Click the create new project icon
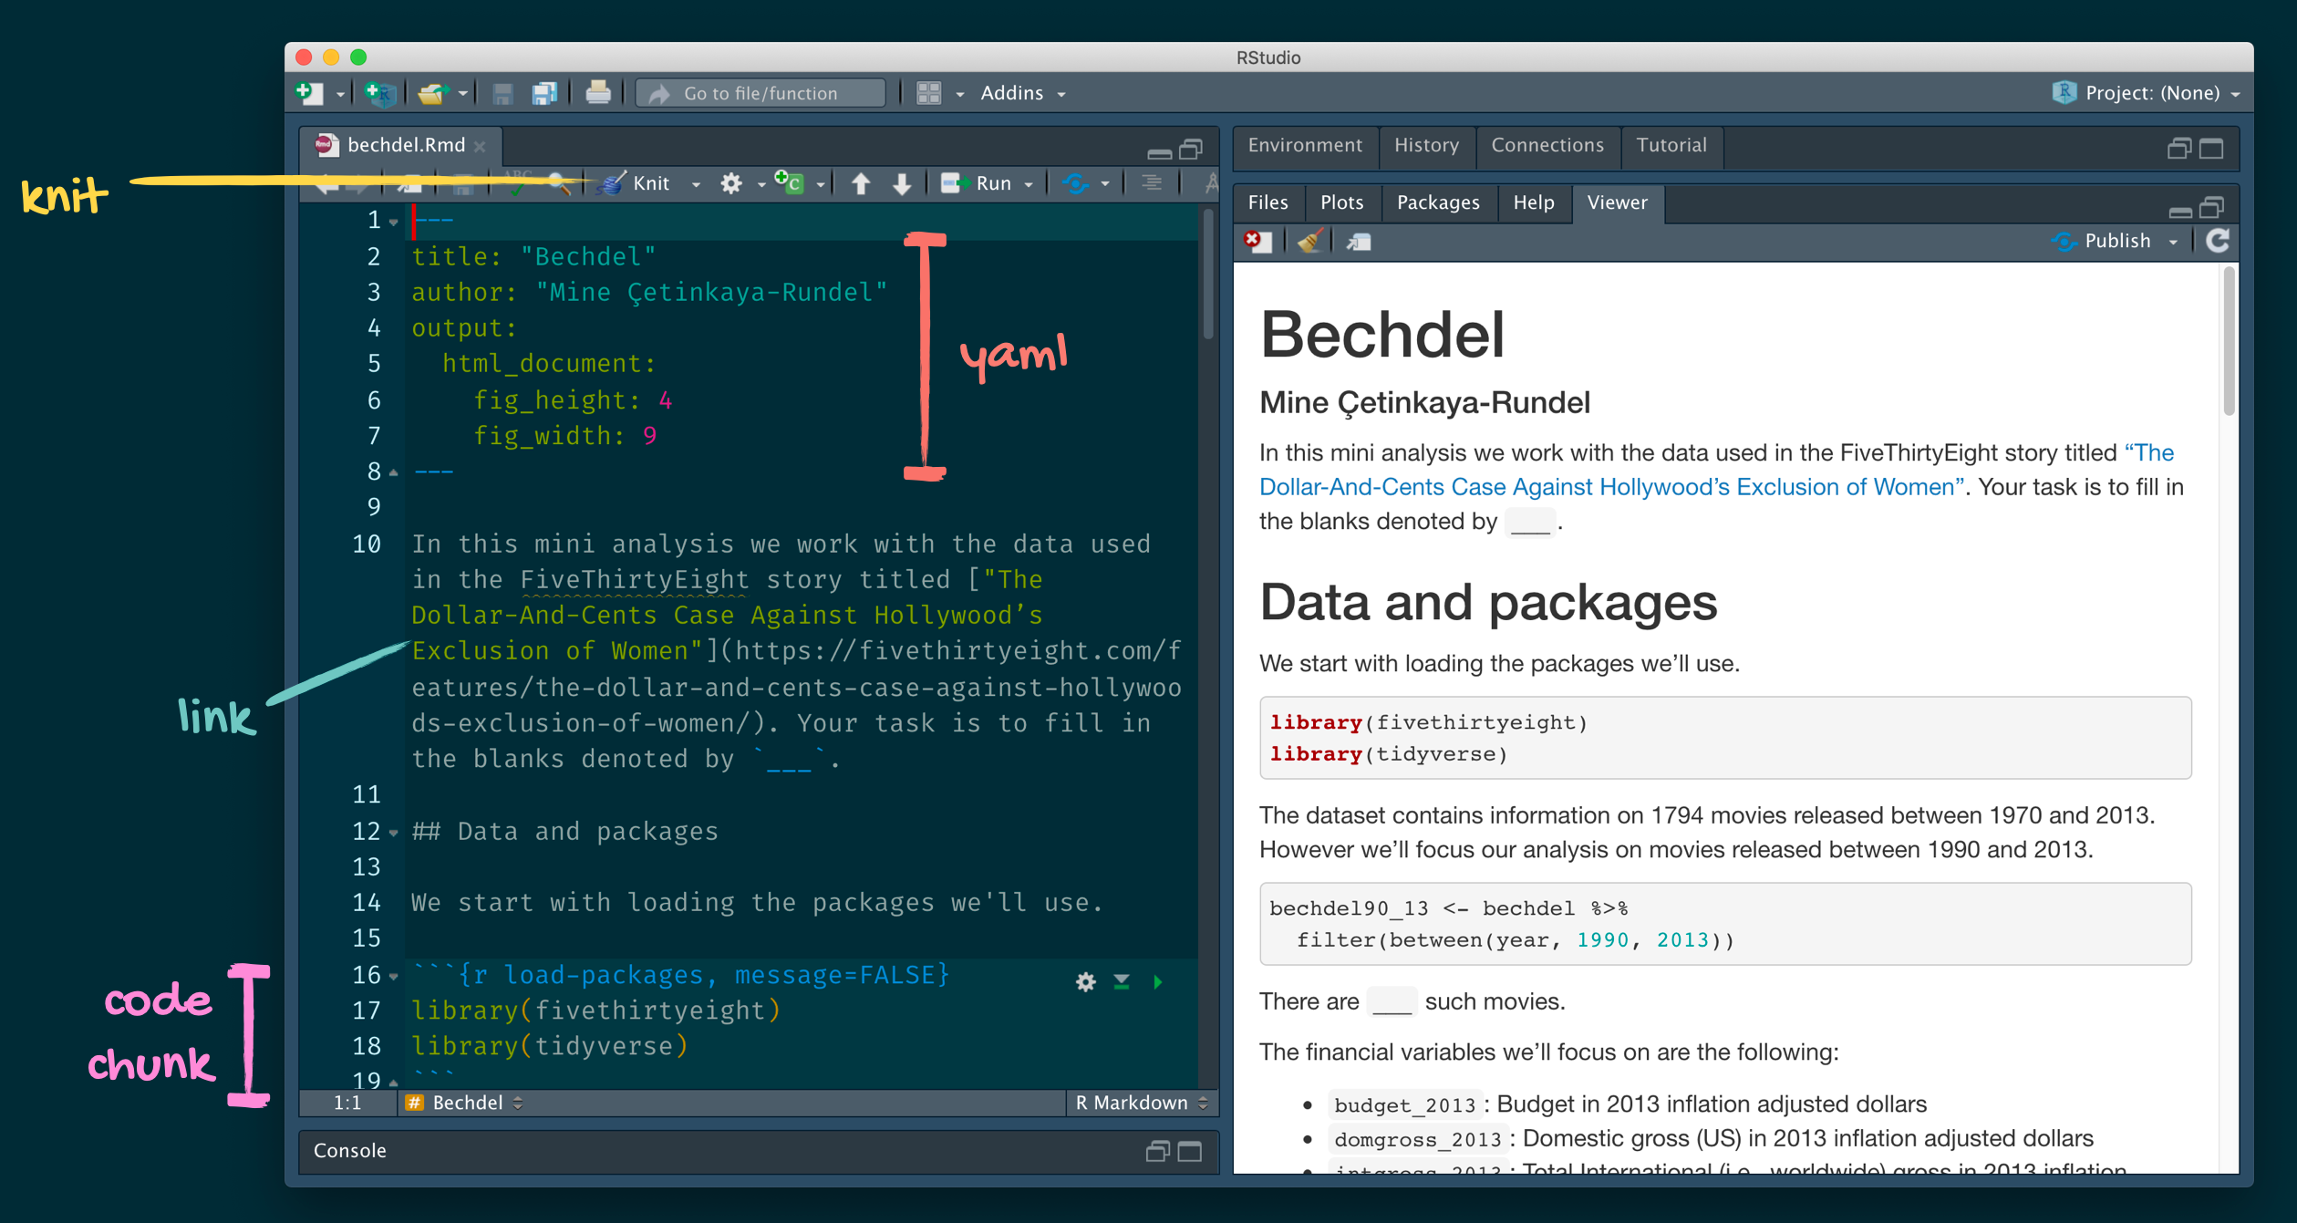Viewport: 2297px width, 1223px height. coord(379,93)
